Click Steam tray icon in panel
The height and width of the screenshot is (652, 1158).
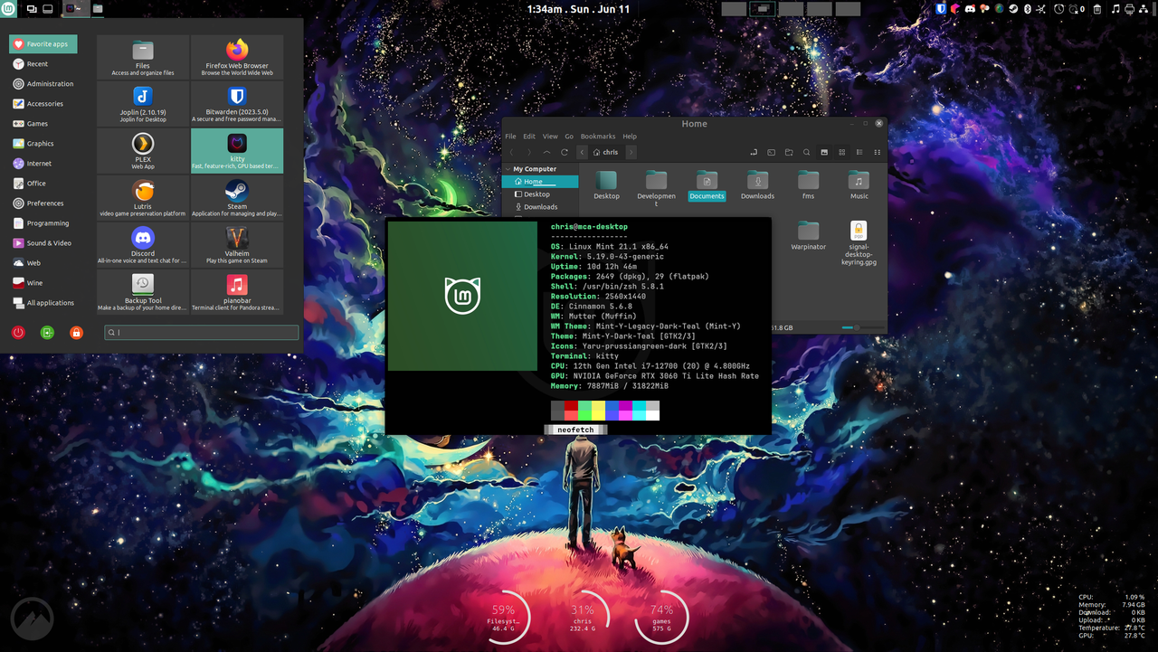pyautogui.click(x=1013, y=8)
